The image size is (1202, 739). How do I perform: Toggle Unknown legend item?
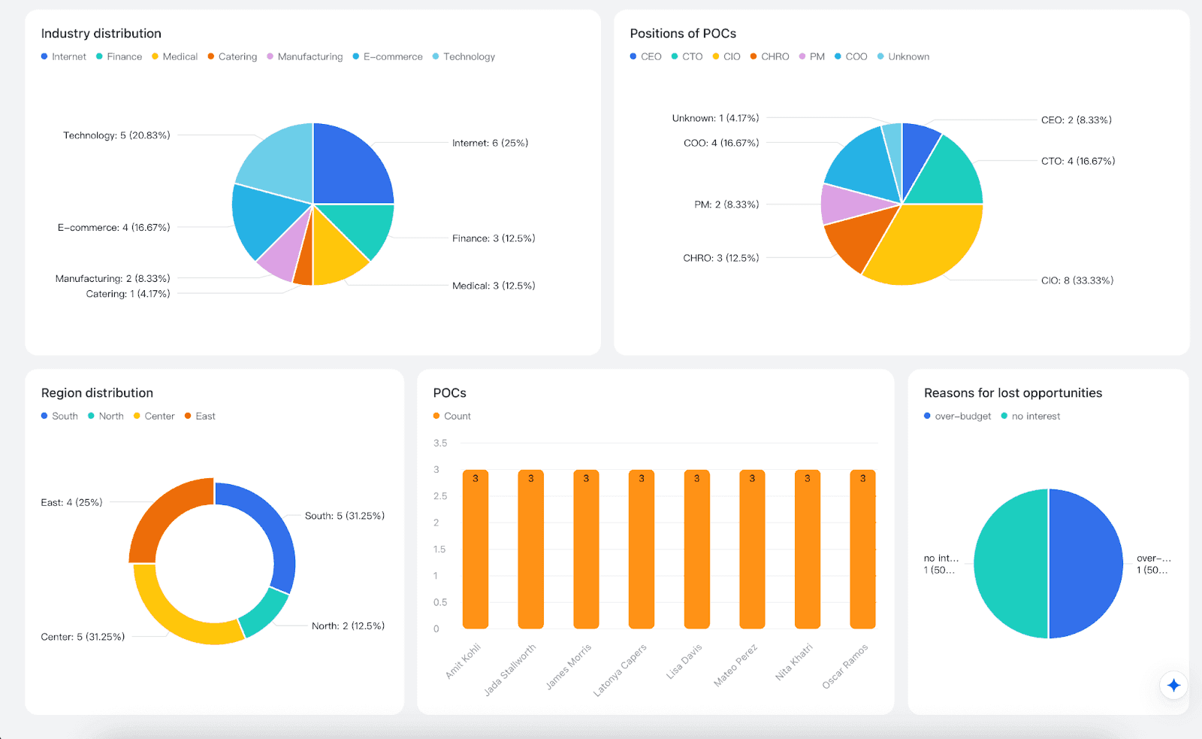[904, 56]
